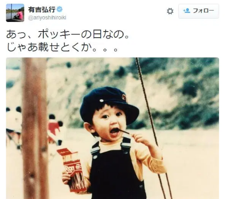
Task: Open 有吉弘行 profile avatar picture
Action: point(15,13)
